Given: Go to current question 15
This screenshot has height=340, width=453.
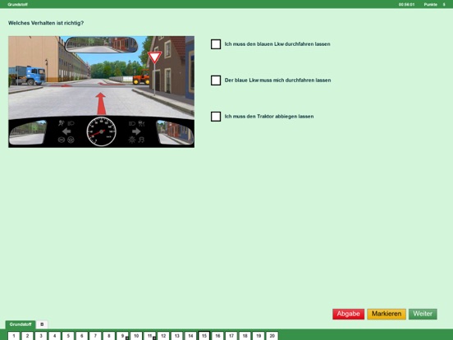Looking at the screenshot, I should click(204, 336).
